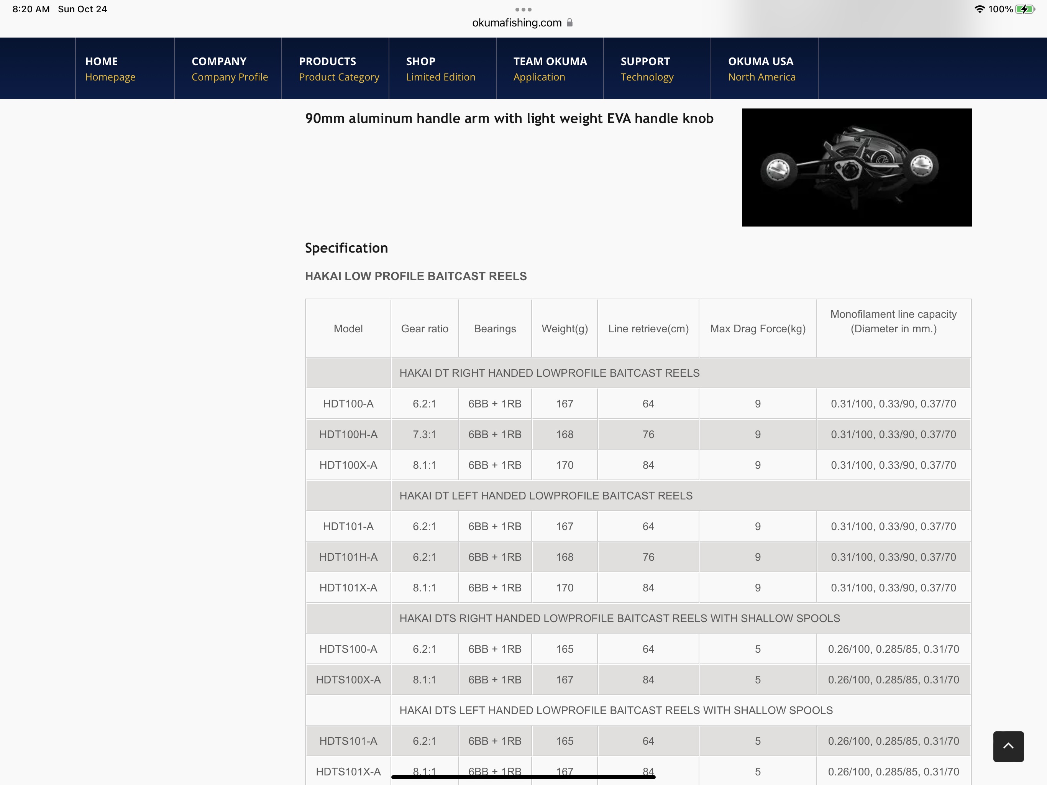Tap weight 168 in HDT101H-A row

[564, 557]
